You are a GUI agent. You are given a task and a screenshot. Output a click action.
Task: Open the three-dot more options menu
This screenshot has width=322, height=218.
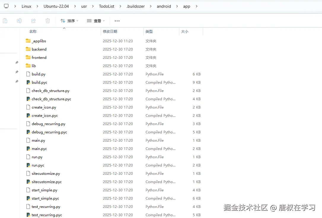click(x=117, y=21)
